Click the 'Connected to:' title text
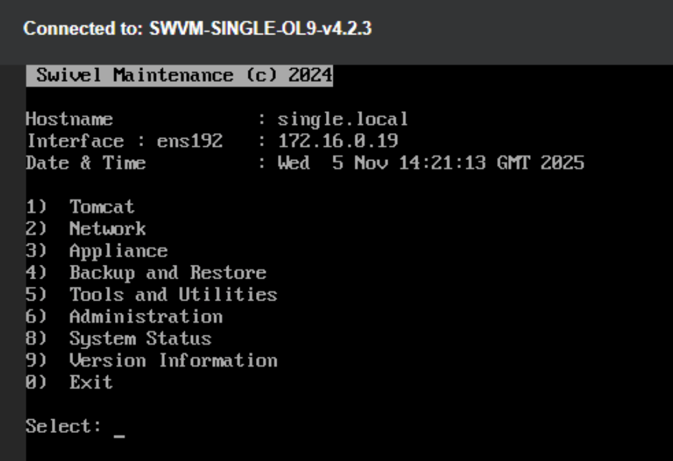Screen dimensions: 673x461 [83, 29]
